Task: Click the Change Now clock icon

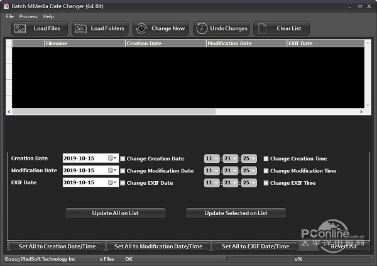Action: (x=141, y=28)
